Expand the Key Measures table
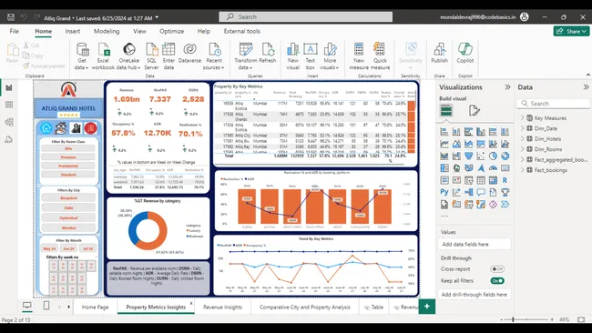This screenshot has height=333, width=592. coord(523,118)
